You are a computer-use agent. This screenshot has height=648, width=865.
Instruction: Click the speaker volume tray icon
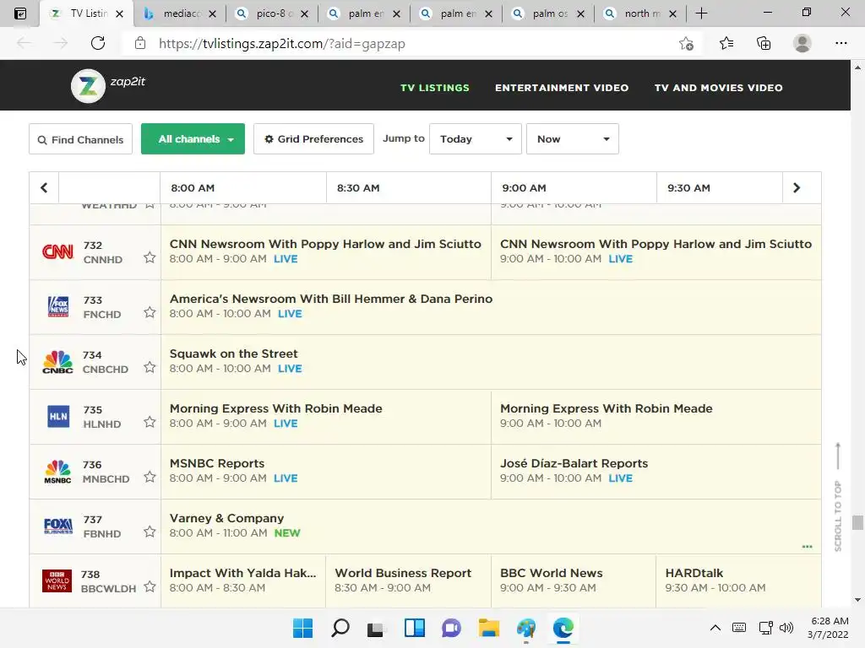tap(786, 628)
